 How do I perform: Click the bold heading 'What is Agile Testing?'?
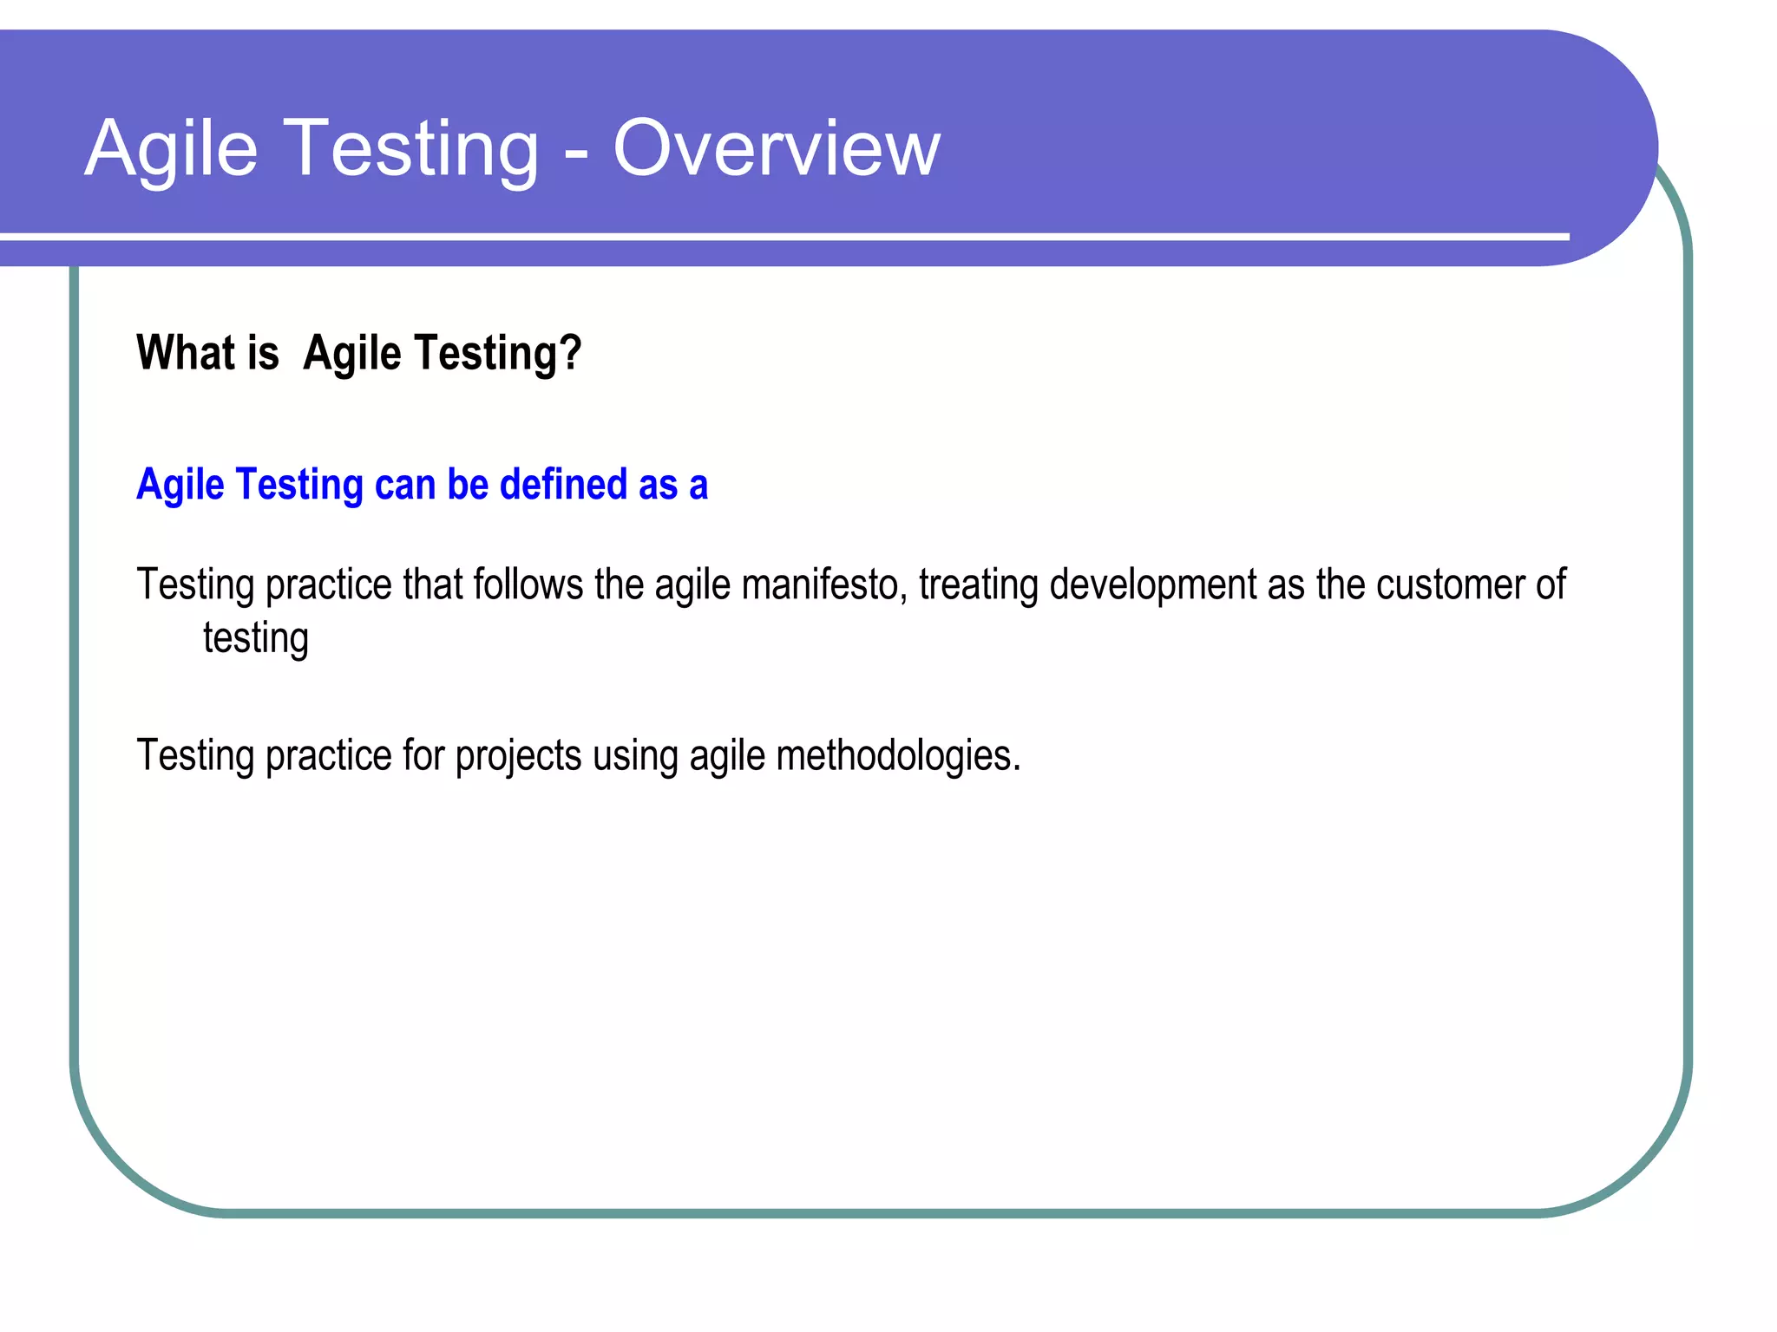point(358,353)
